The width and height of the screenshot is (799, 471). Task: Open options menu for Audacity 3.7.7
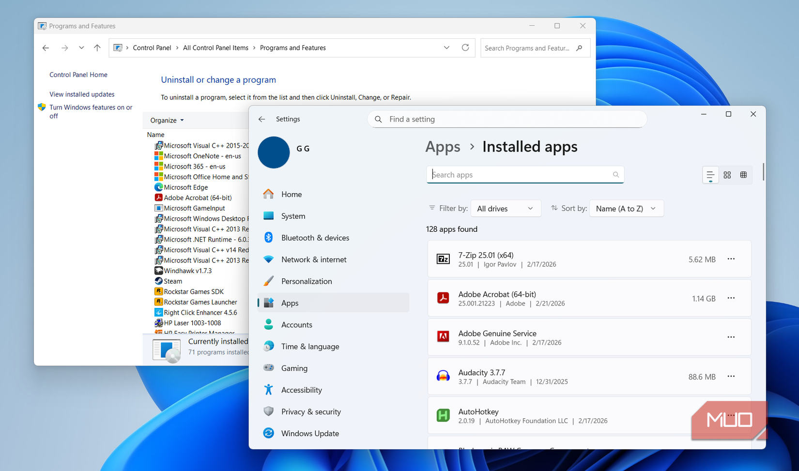pyautogui.click(x=731, y=376)
